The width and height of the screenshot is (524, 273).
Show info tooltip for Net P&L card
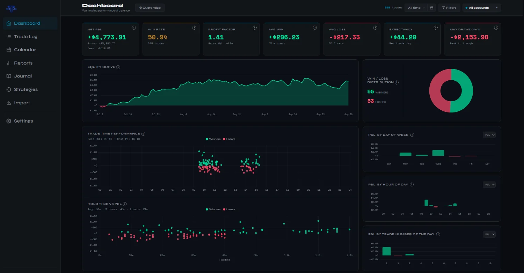(x=134, y=28)
